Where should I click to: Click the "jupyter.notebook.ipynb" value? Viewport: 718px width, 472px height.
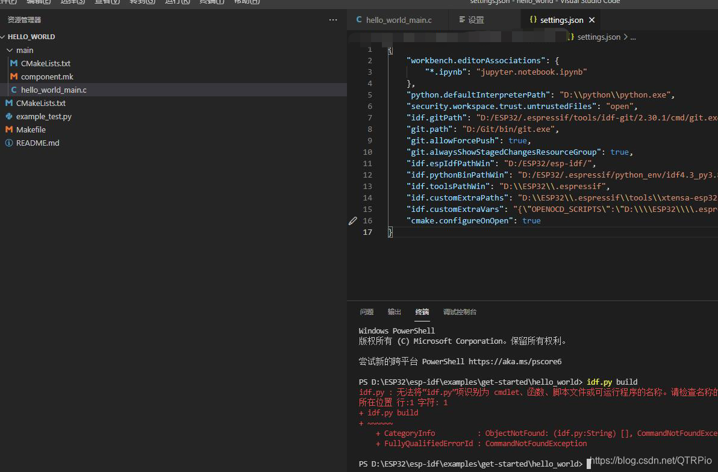point(532,72)
